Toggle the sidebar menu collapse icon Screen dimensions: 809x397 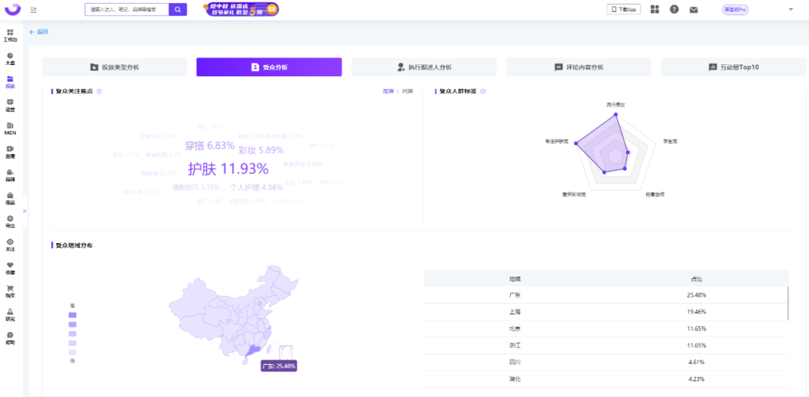click(x=33, y=9)
